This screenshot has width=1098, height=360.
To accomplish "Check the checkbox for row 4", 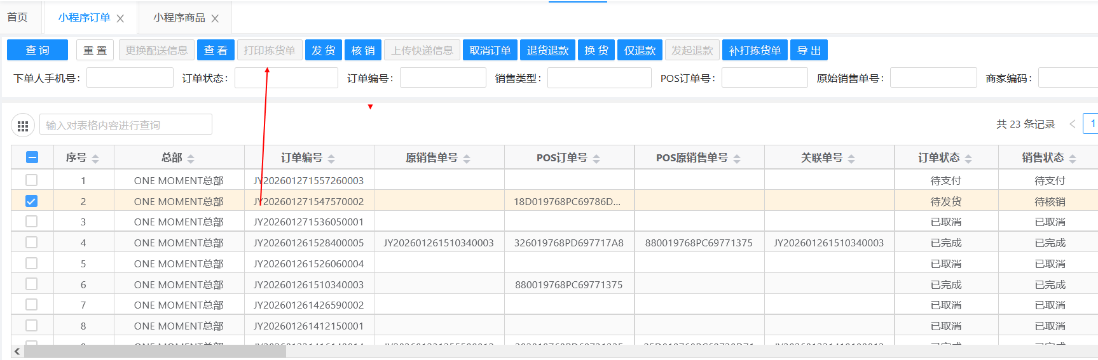I will click(31, 243).
